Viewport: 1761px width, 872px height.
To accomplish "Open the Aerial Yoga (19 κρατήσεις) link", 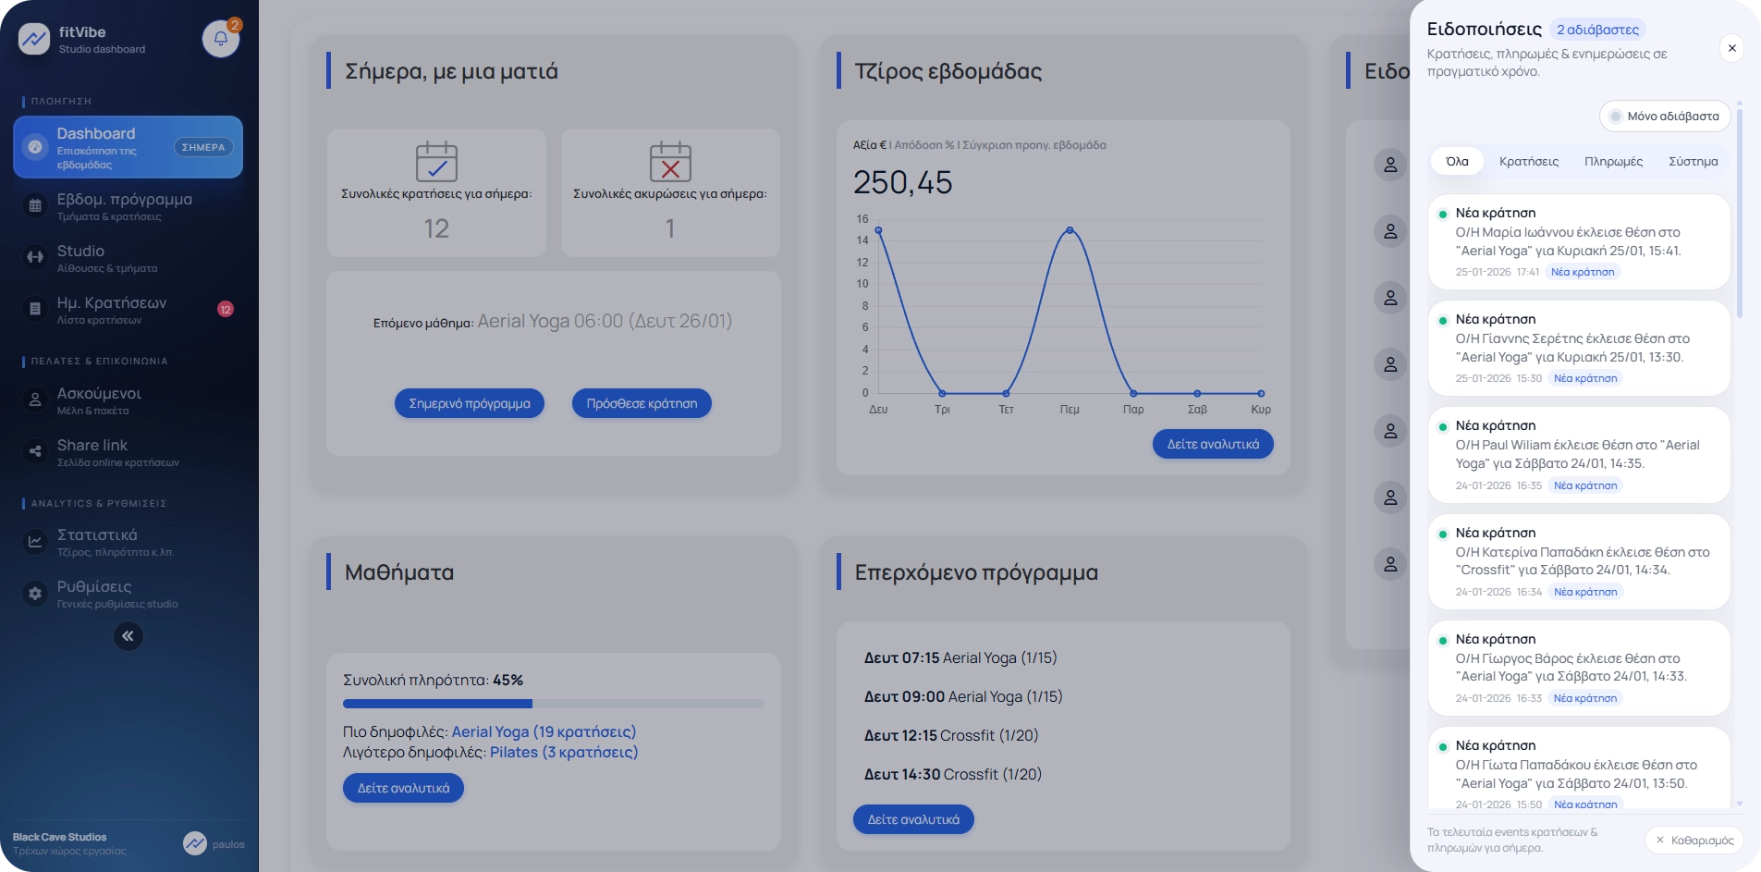I will coord(542,731).
